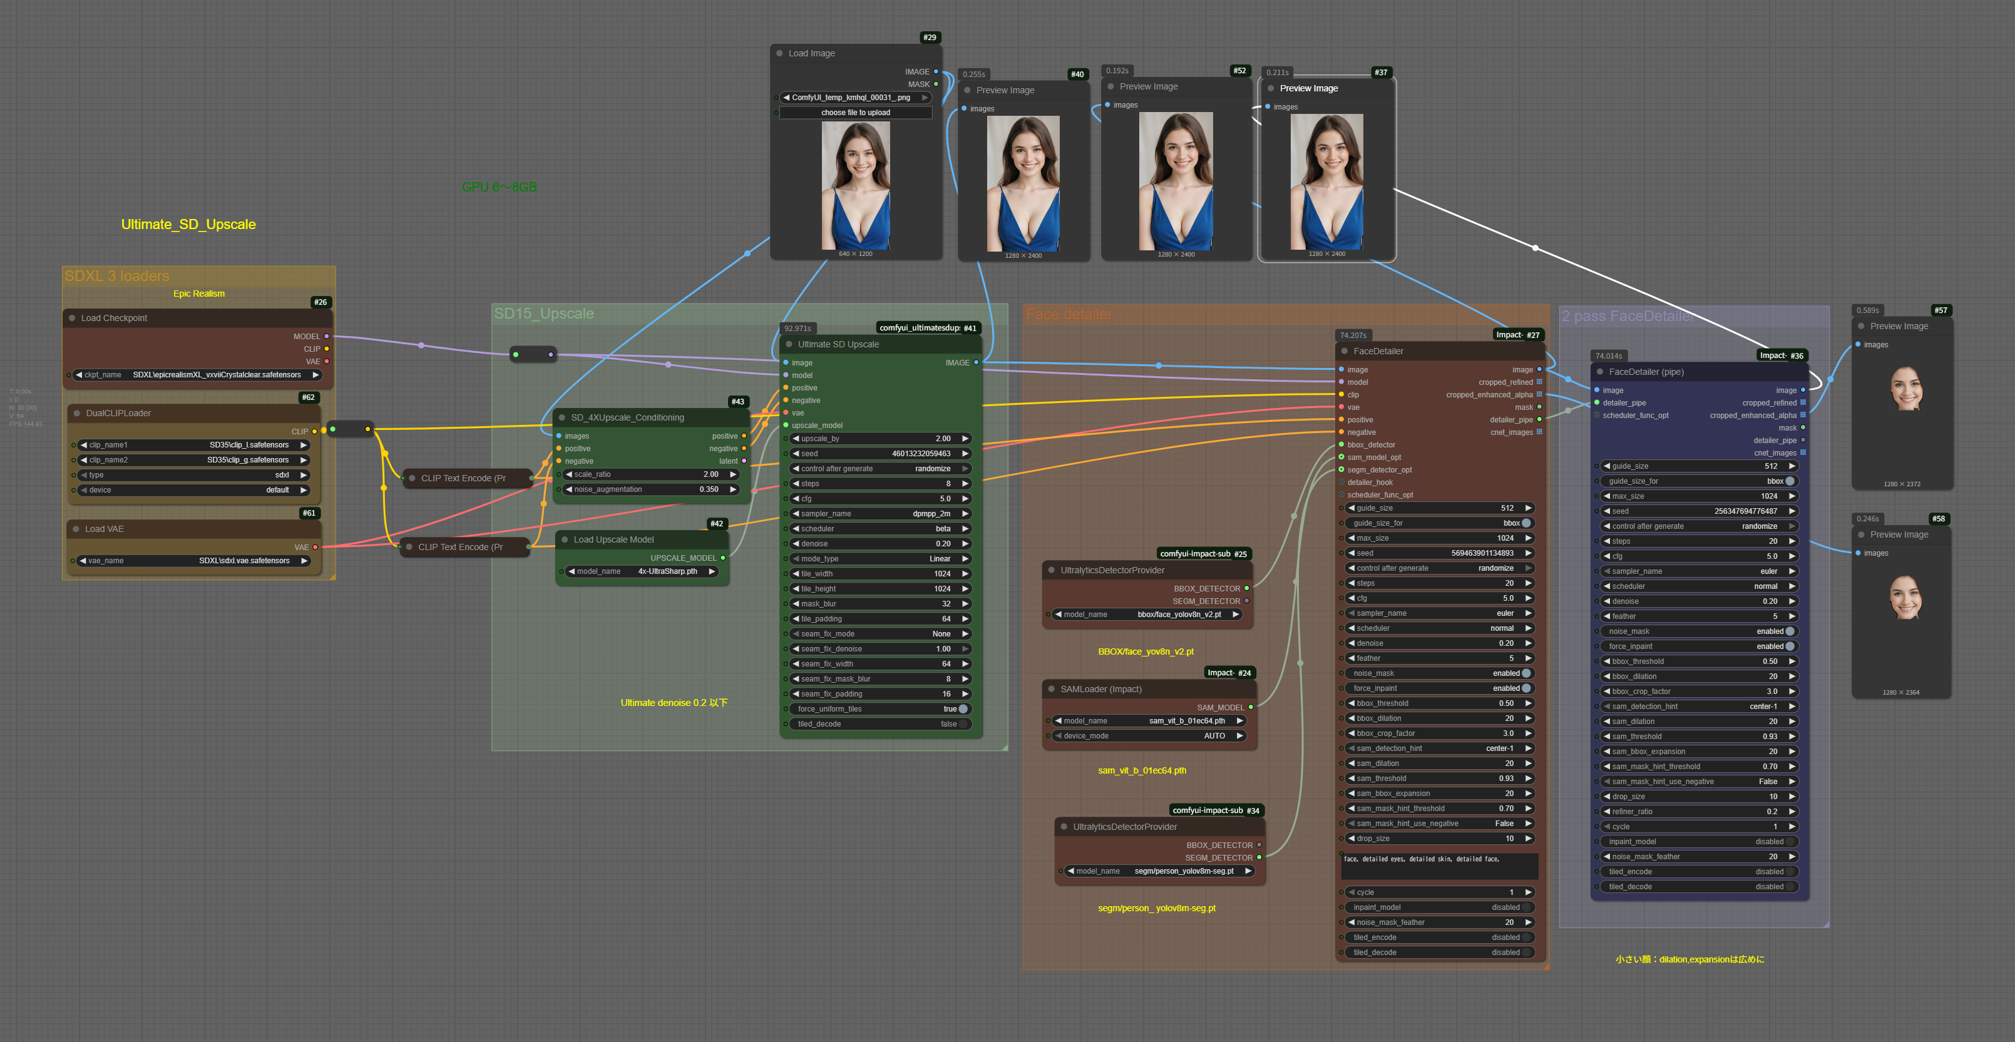Click the IMAGE output port on Load Image node

click(936, 72)
